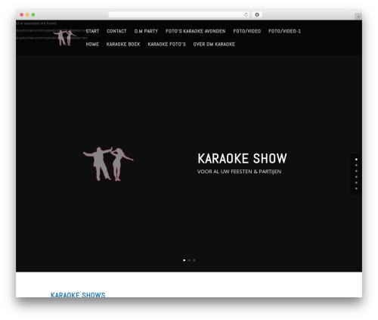Select the second slider pagination dot

[x=189, y=260]
